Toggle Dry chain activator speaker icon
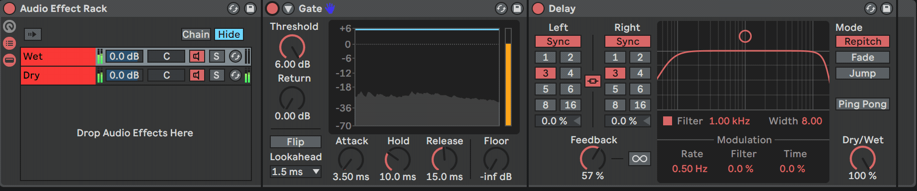917x191 pixels. (x=197, y=76)
